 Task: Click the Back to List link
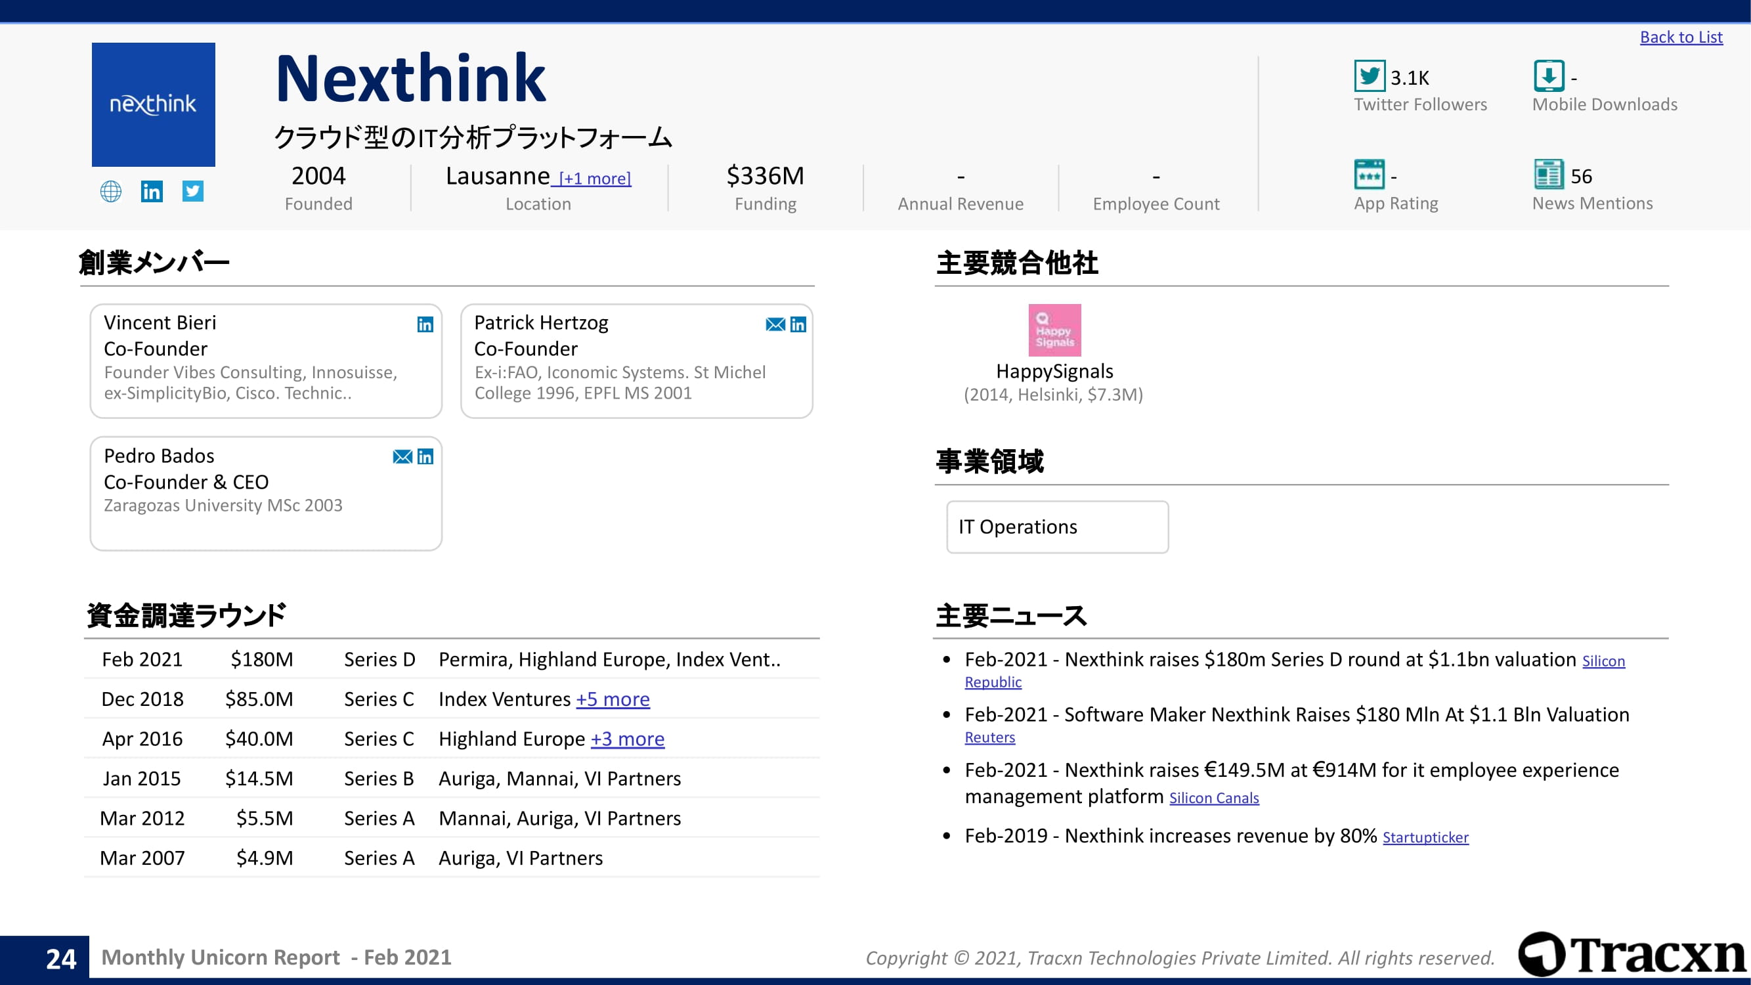(1680, 37)
